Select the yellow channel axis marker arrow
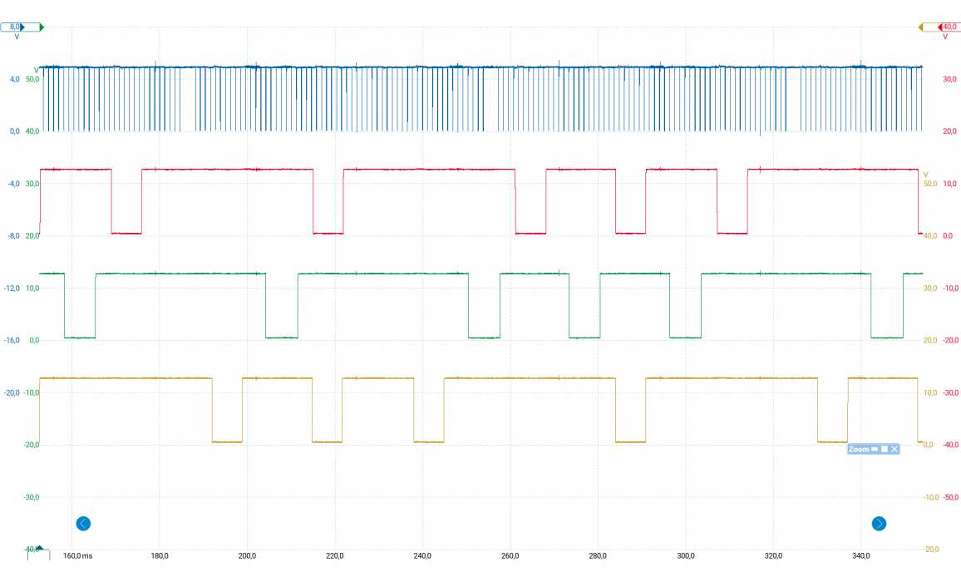Screen dimensions: 961x582 pos(921,27)
